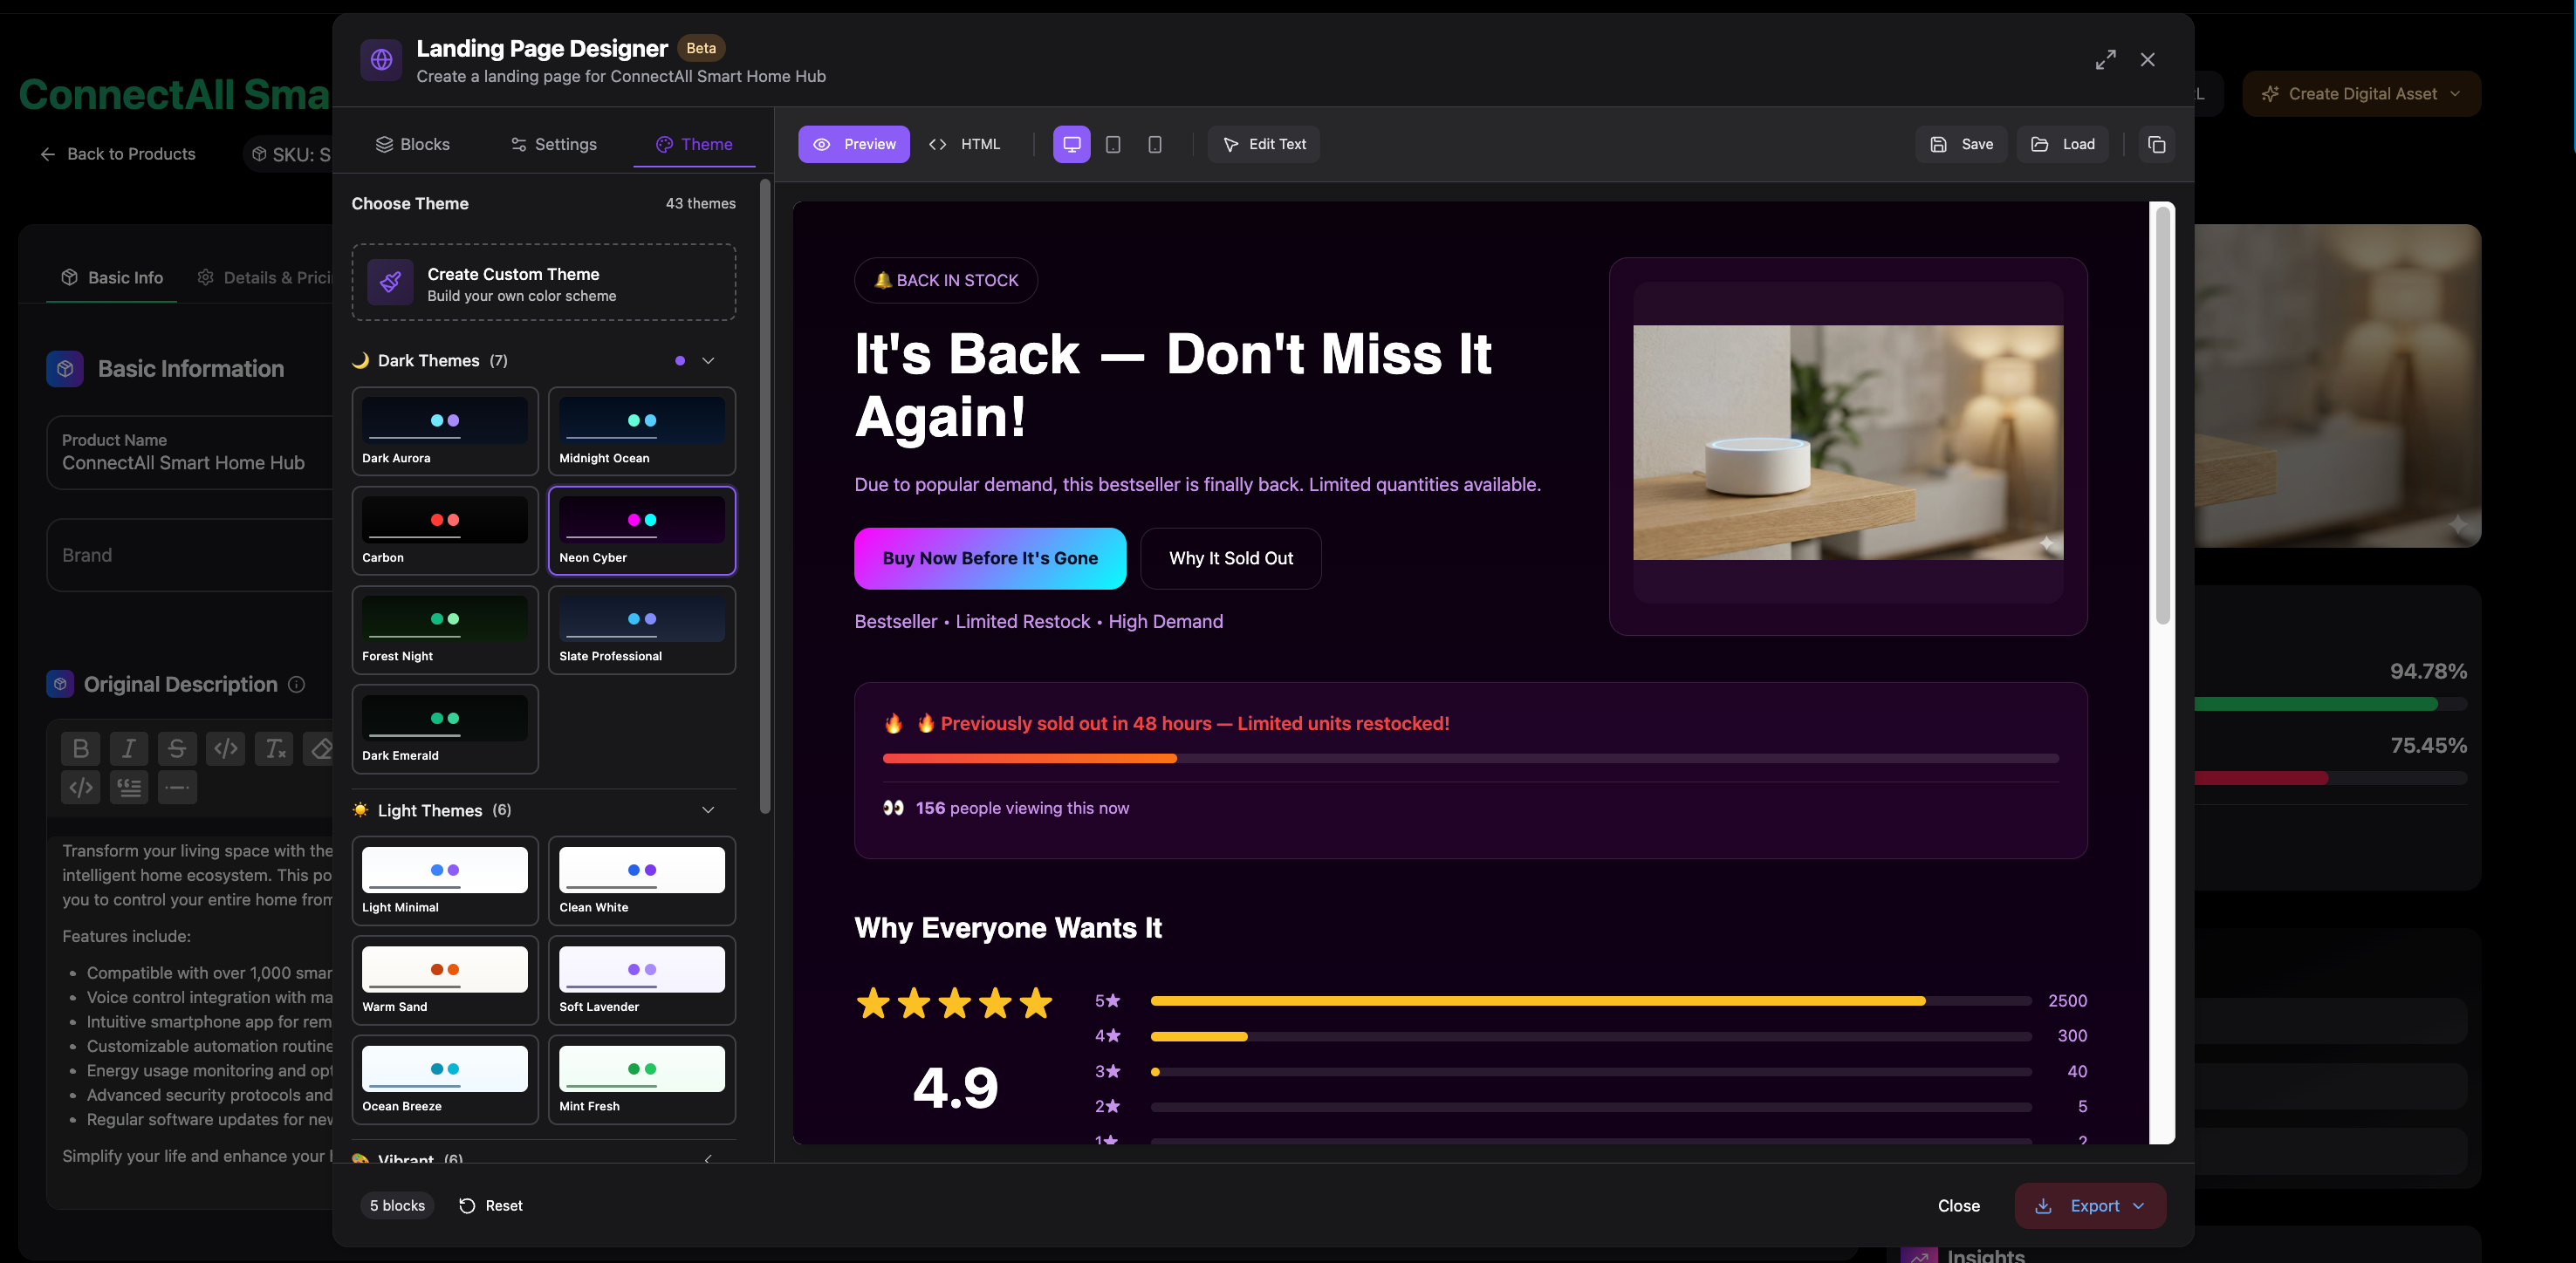The image size is (2576, 1263).
Task: Click the Reset button
Action: coord(490,1206)
